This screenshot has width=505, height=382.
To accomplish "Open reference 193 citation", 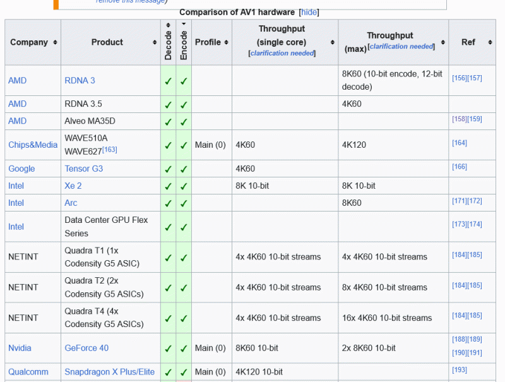I will pyautogui.click(x=460, y=370).
